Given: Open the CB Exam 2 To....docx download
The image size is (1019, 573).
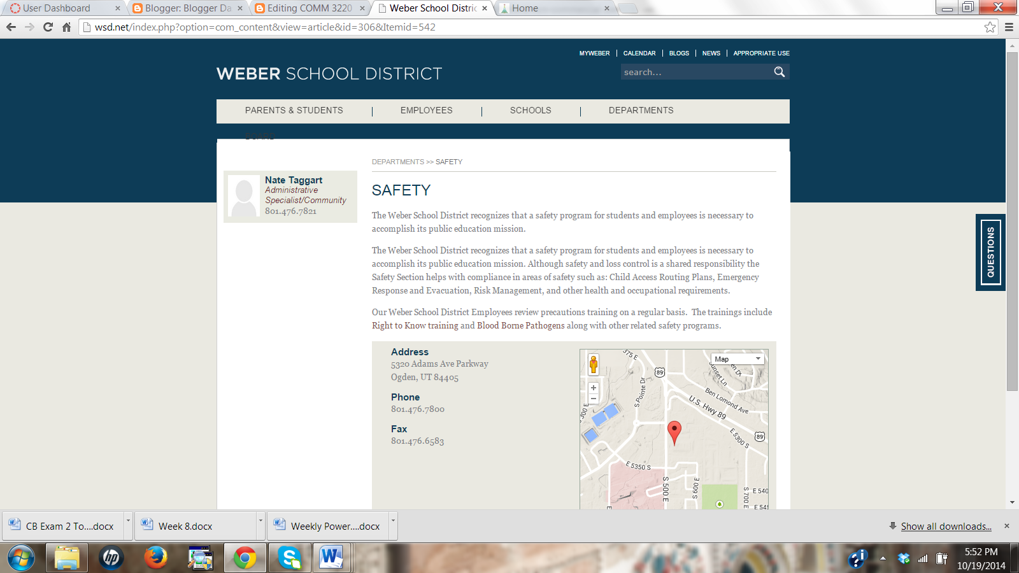Looking at the screenshot, I should point(63,526).
